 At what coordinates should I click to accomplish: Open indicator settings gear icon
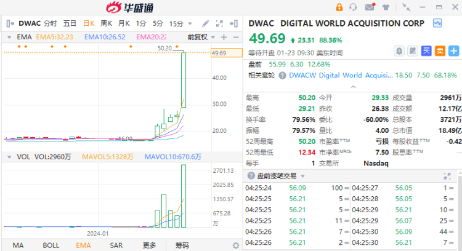tap(236, 245)
